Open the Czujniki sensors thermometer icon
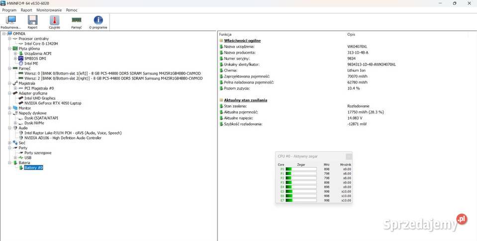 [54, 20]
